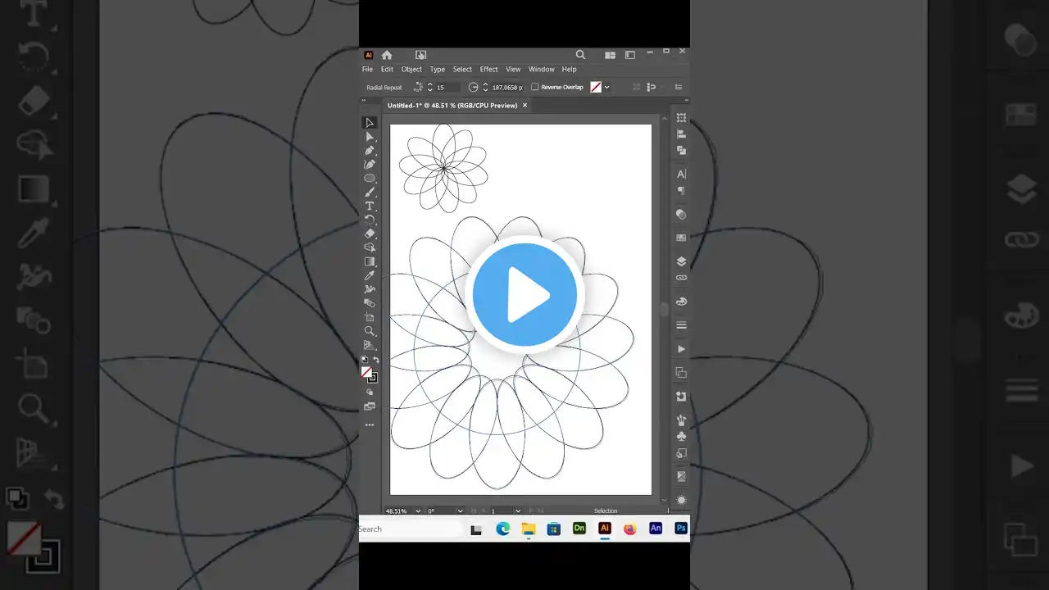This screenshot has height=590, width=1049.
Task: Toggle Swap Fill and Stroke
Action: (x=376, y=359)
